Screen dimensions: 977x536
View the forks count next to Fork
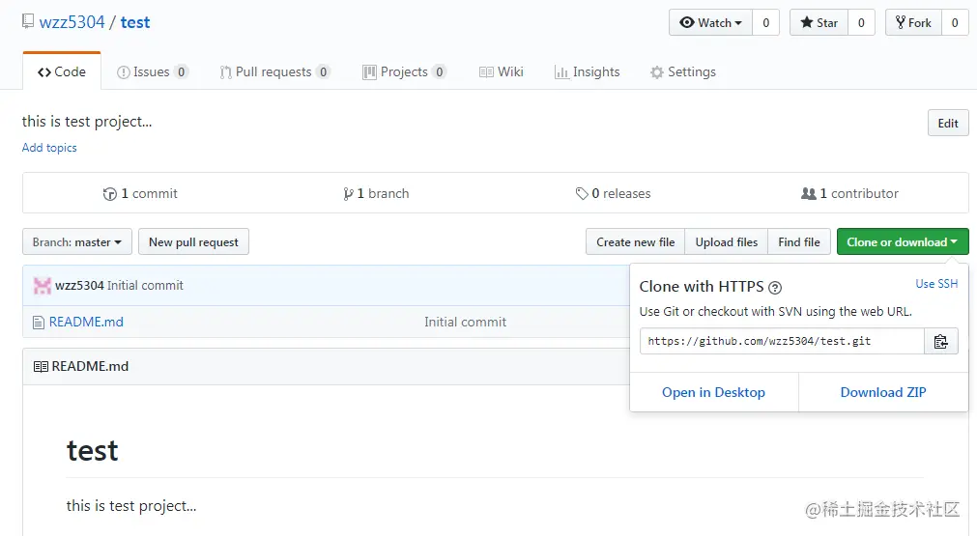pyautogui.click(x=955, y=22)
